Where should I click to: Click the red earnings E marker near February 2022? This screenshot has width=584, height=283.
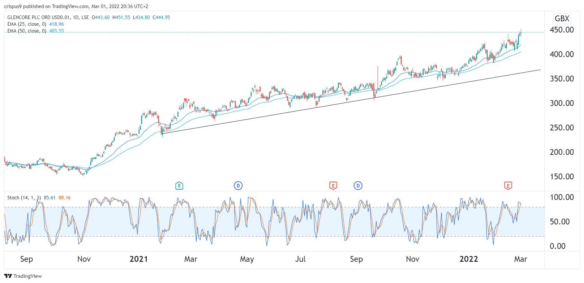508,185
